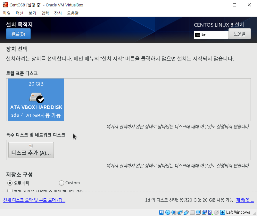Open the 머신 menu
Viewport: 257px width, 216px height.
click(20, 13)
